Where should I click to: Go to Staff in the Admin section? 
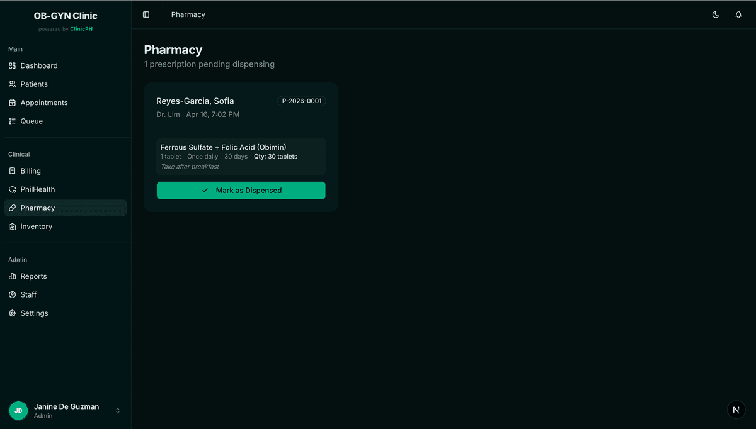28,294
